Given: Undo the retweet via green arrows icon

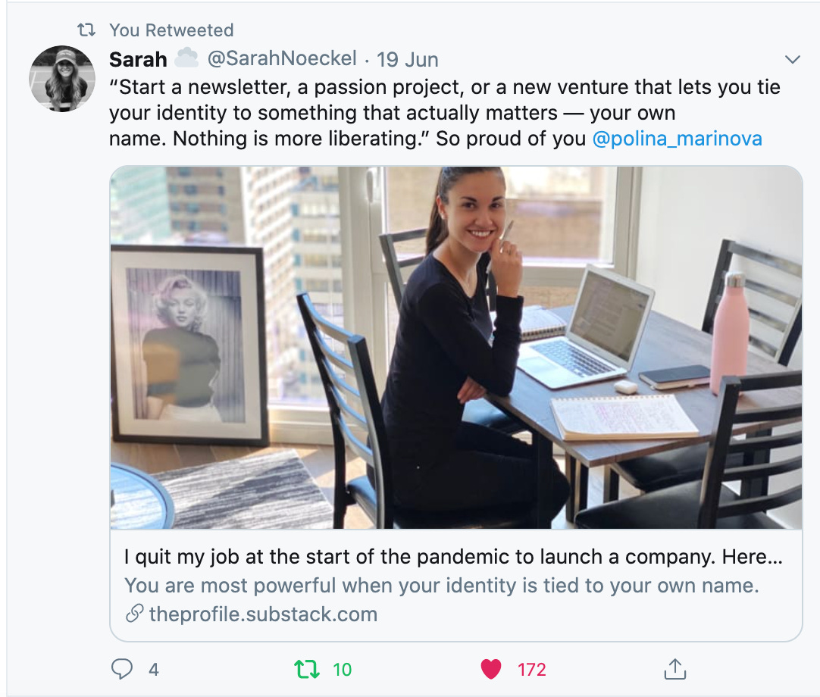Looking at the screenshot, I should click(x=306, y=669).
